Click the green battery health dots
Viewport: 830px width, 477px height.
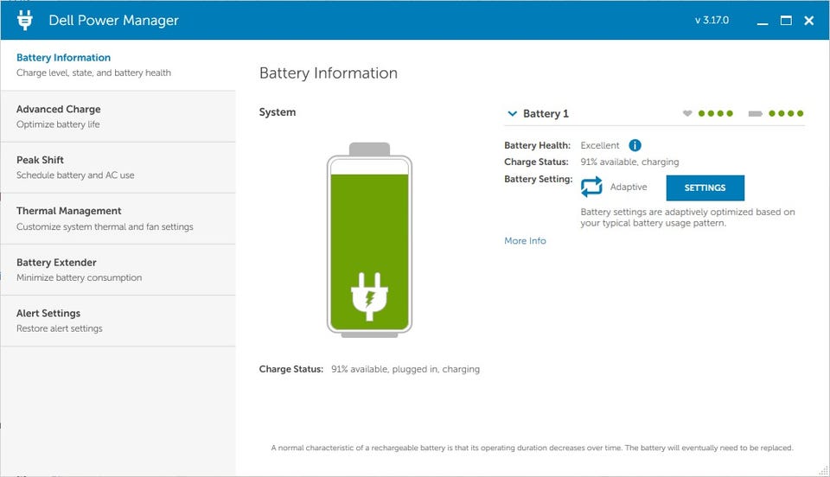716,113
